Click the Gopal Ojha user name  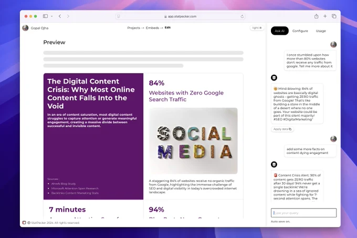point(39,28)
